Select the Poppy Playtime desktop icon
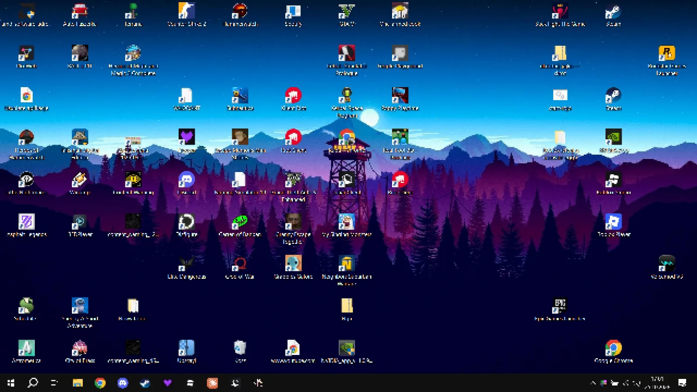697x392 pixels. click(x=400, y=99)
